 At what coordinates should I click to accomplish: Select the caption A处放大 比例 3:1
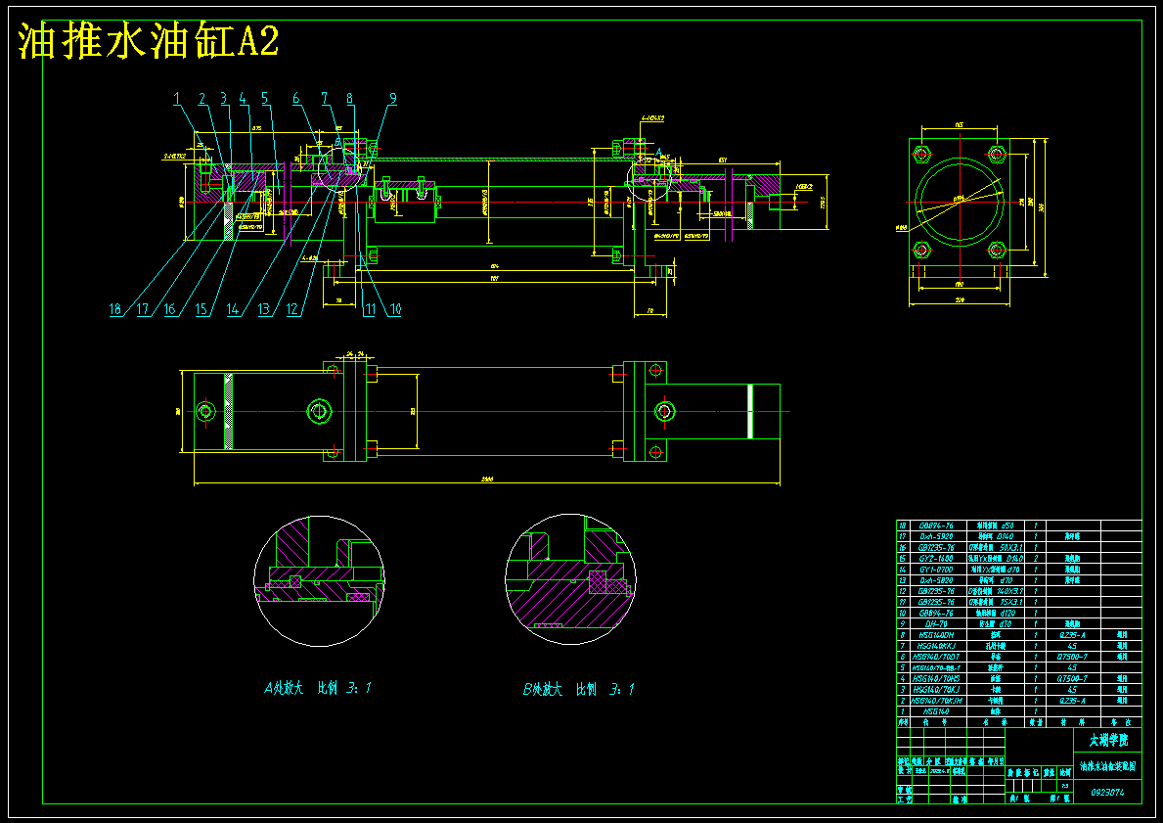tap(318, 688)
